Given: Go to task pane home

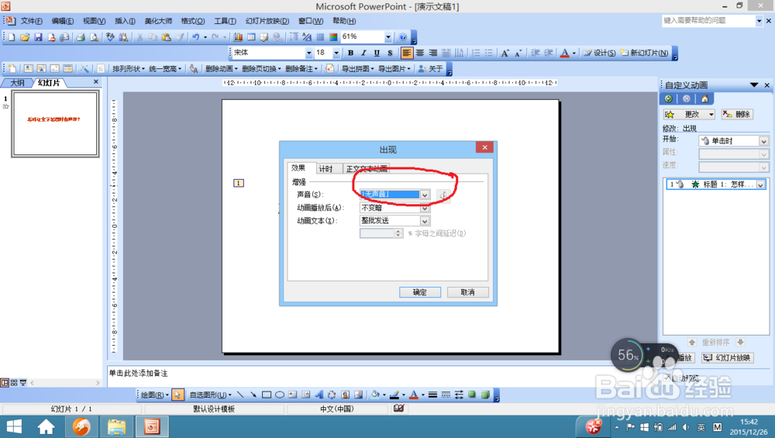Looking at the screenshot, I should coord(704,99).
